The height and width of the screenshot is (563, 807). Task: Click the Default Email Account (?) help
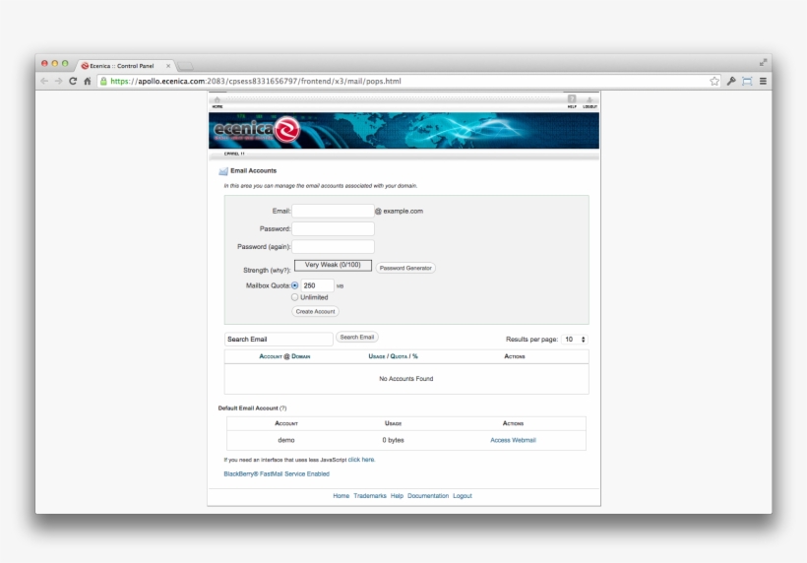click(x=283, y=408)
